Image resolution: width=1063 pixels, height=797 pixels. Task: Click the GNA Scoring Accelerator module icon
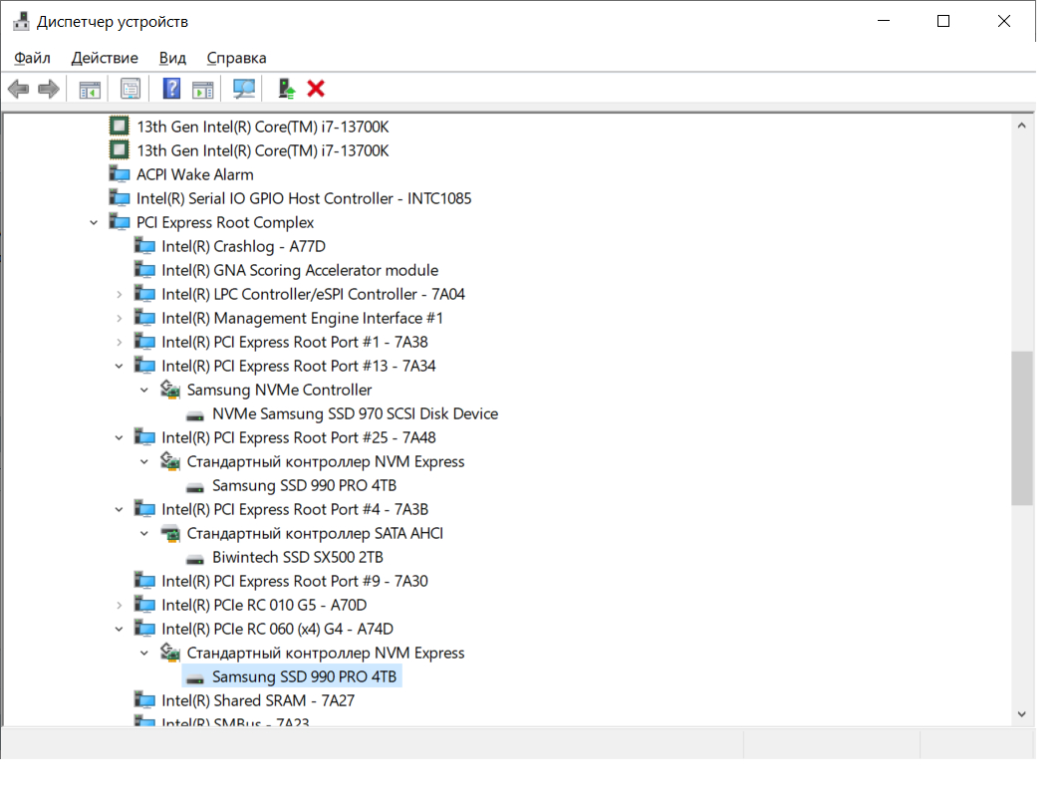coord(144,270)
